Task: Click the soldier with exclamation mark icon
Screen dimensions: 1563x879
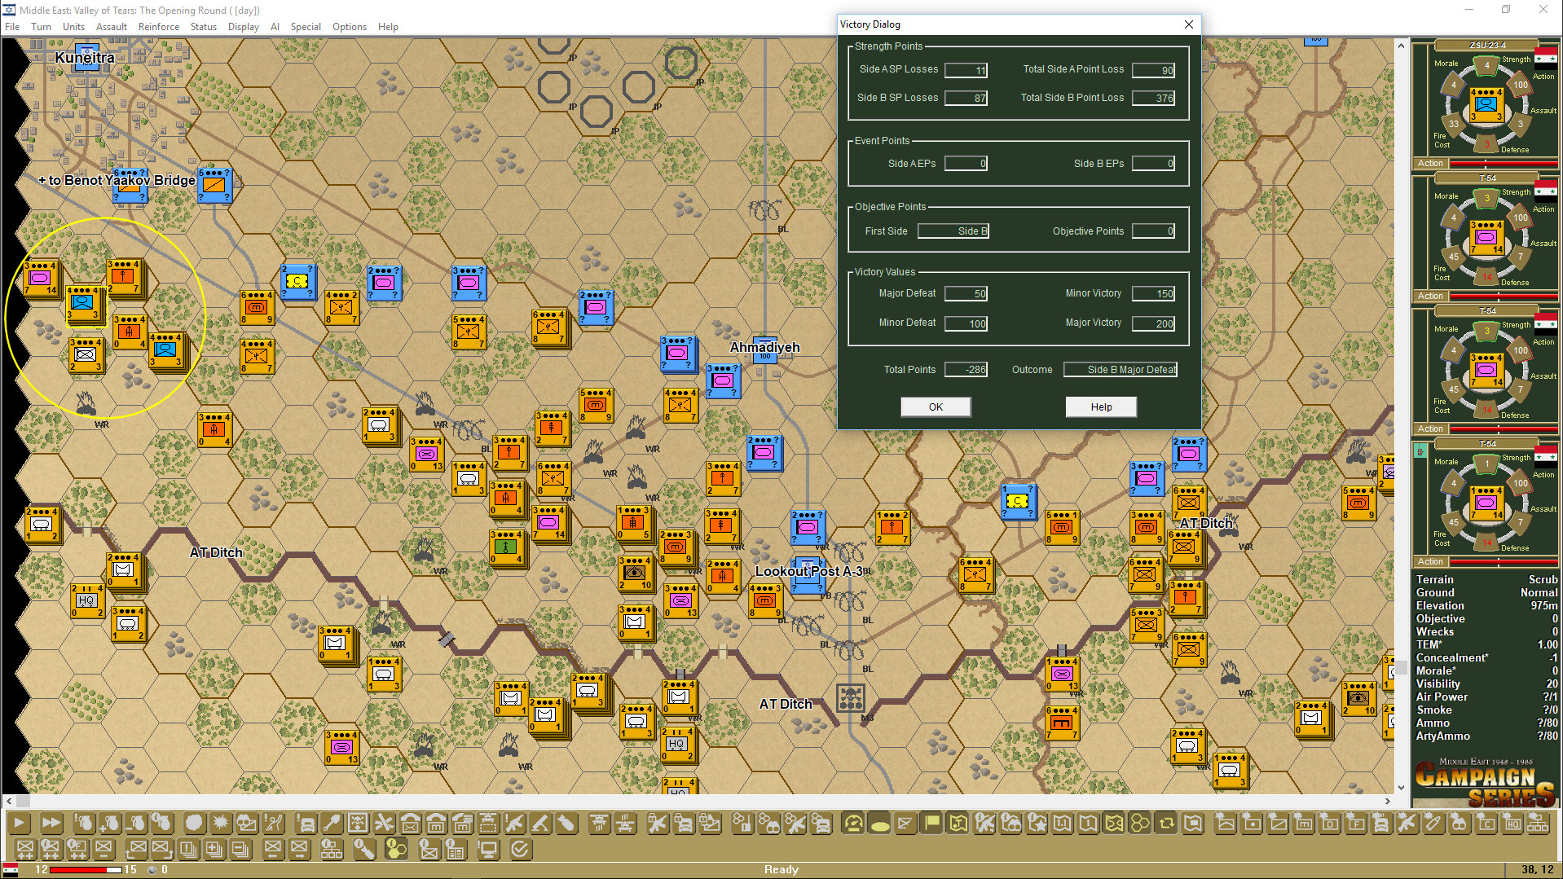Action: point(274,823)
